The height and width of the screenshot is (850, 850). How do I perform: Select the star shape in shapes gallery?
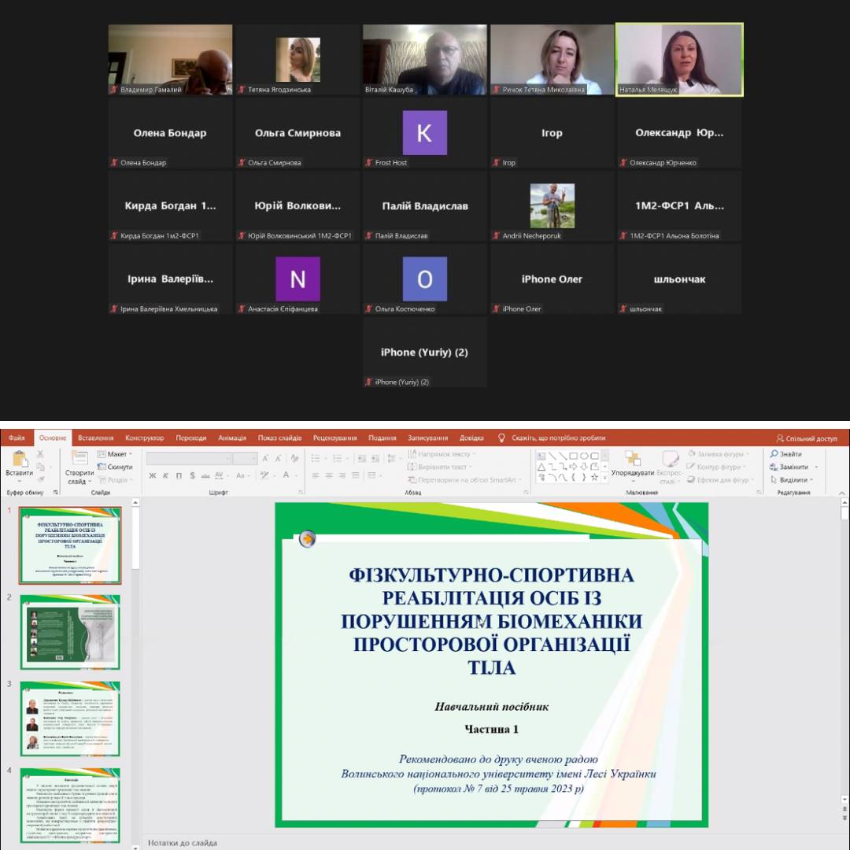coord(593,477)
